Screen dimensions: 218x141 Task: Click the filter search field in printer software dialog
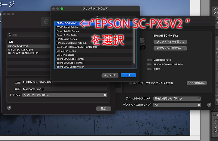point(115,18)
